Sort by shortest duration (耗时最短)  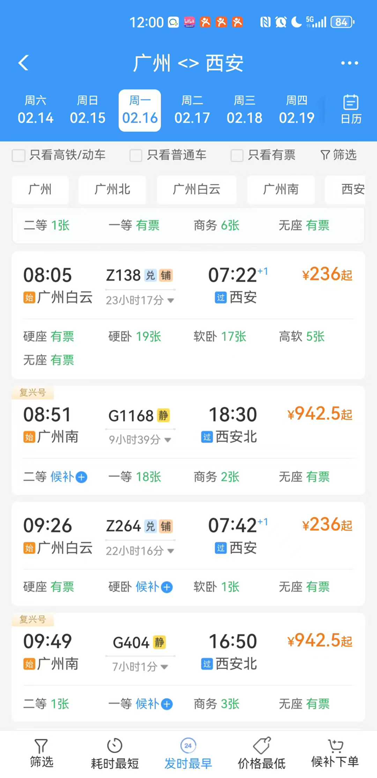[x=115, y=753]
